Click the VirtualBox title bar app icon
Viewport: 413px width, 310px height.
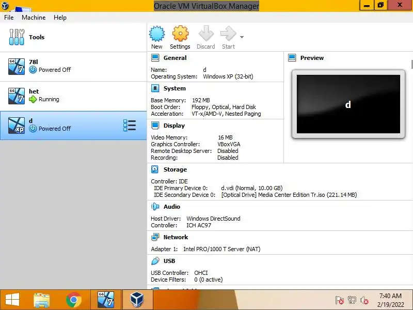pyautogui.click(x=5, y=6)
